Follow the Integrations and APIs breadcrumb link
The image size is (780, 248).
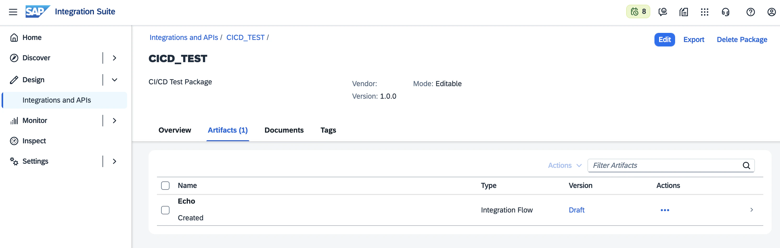tap(184, 37)
